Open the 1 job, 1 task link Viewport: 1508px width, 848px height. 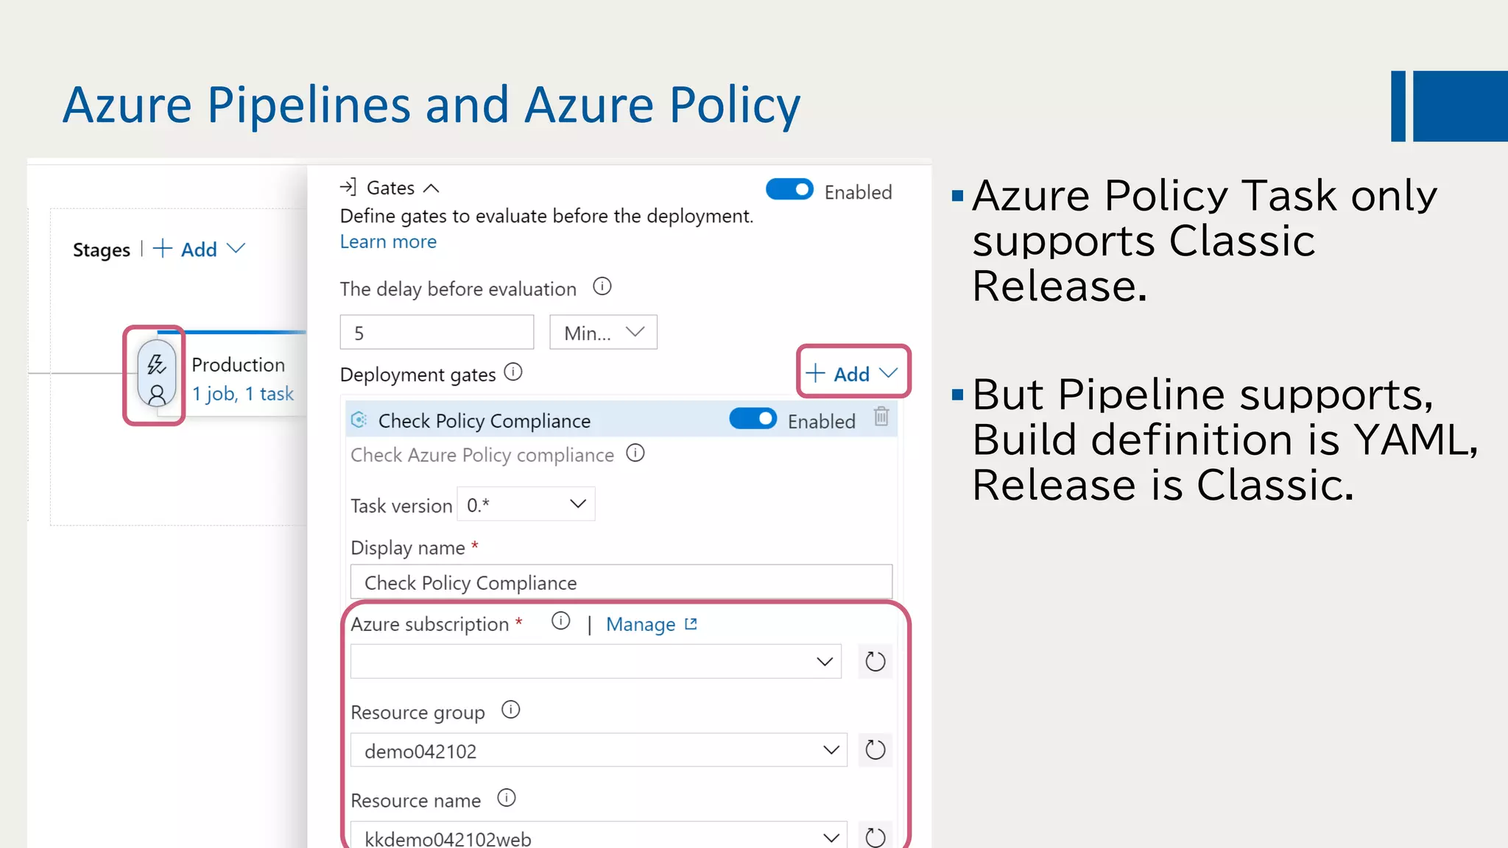point(242,394)
